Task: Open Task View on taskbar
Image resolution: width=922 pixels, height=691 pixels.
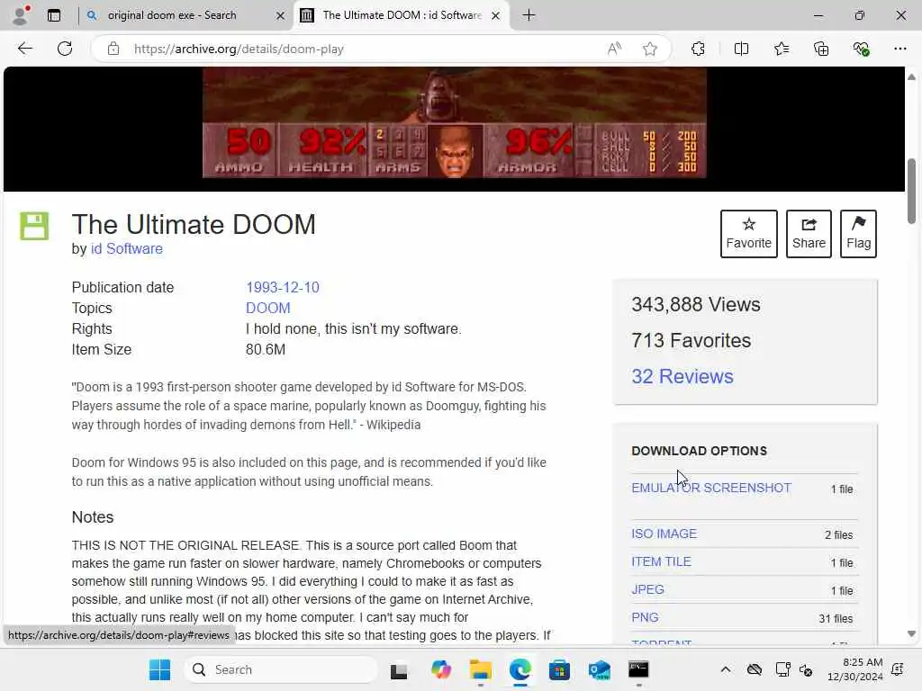Action: 399,669
